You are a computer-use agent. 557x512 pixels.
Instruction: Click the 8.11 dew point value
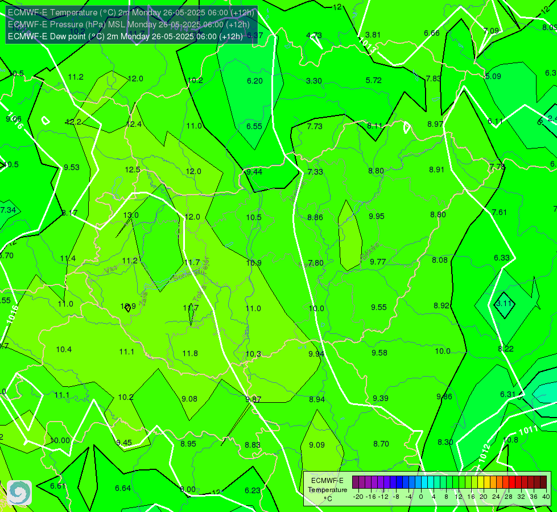pos(375,126)
